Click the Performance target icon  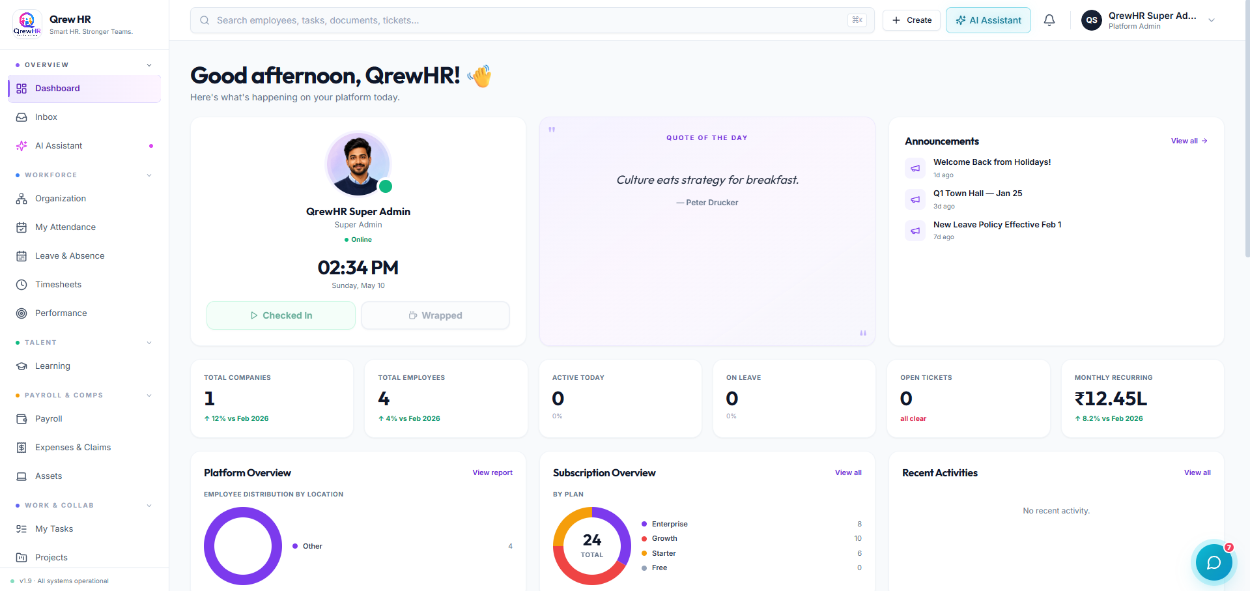pyautogui.click(x=21, y=313)
